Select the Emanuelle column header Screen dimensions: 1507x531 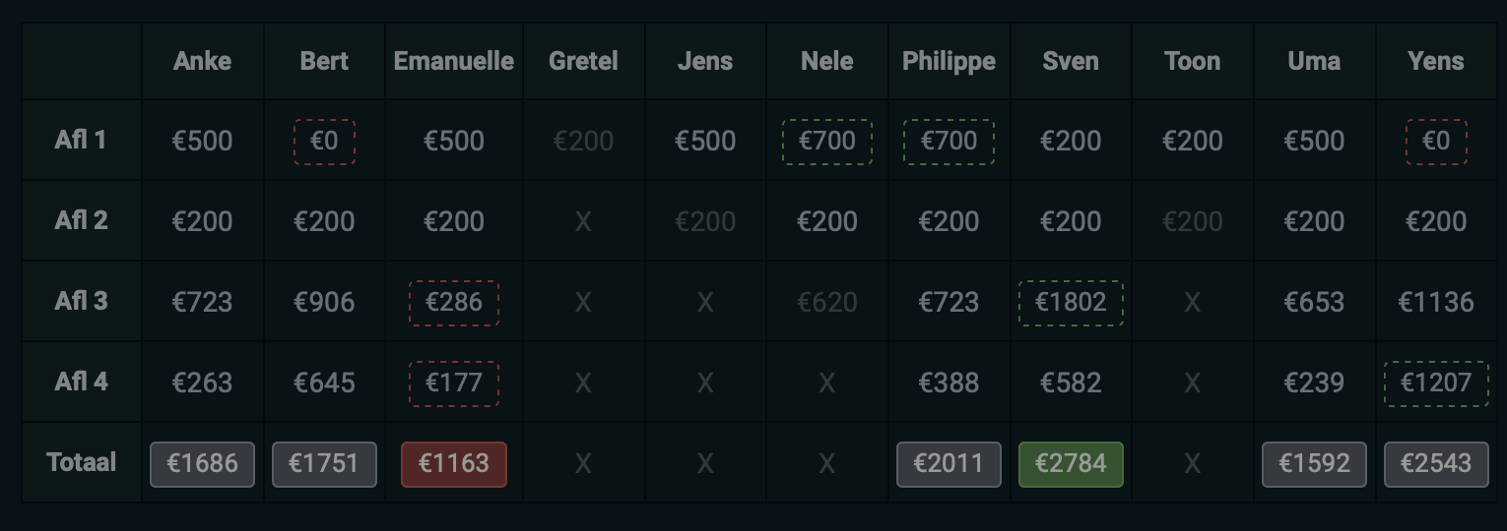pyautogui.click(x=454, y=61)
